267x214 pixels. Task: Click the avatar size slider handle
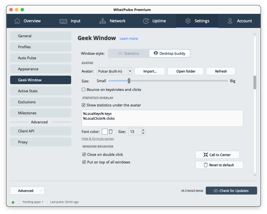point(129,81)
